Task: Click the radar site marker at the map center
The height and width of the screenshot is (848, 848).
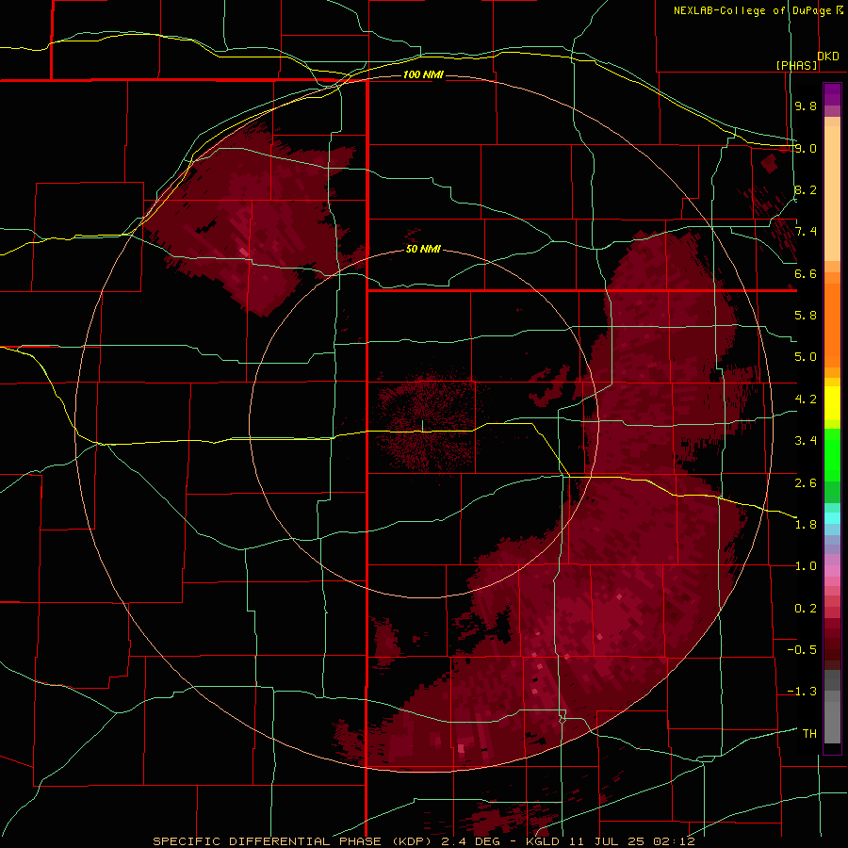Action: pyautogui.click(x=422, y=426)
